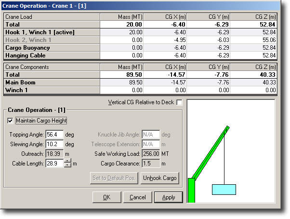Screen dimensions: 290x219
Task: Click the Main Boom mass 89.50 cell
Action: coord(122,82)
